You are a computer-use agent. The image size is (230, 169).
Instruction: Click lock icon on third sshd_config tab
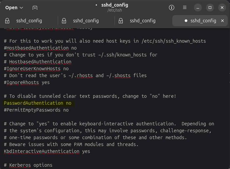click(121, 21)
